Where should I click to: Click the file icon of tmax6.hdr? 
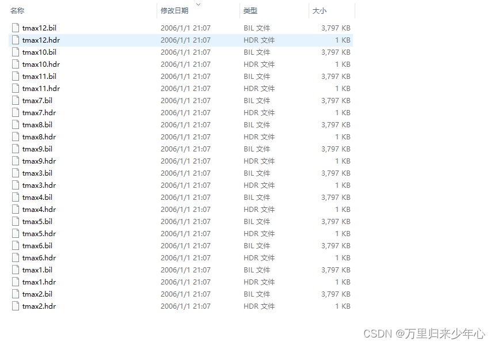16,257
